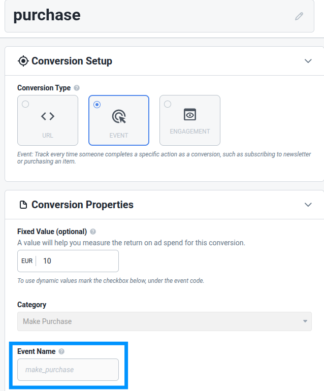Click the Fixed Value input showing 10
The height and width of the screenshot is (391, 324).
(79, 261)
